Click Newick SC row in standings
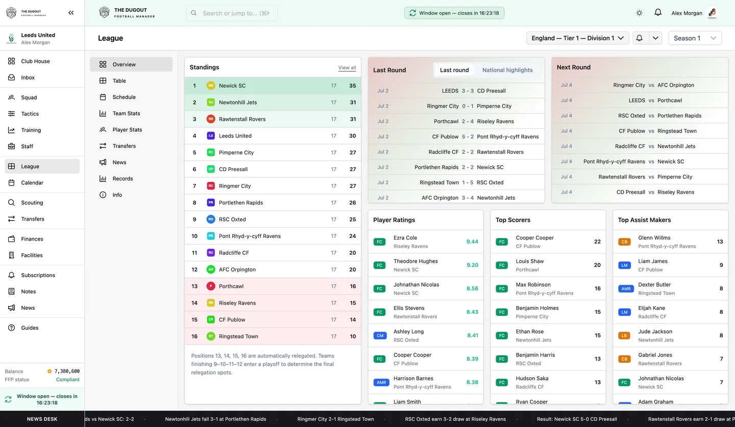This screenshot has width=735, height=427. (273, 86)
